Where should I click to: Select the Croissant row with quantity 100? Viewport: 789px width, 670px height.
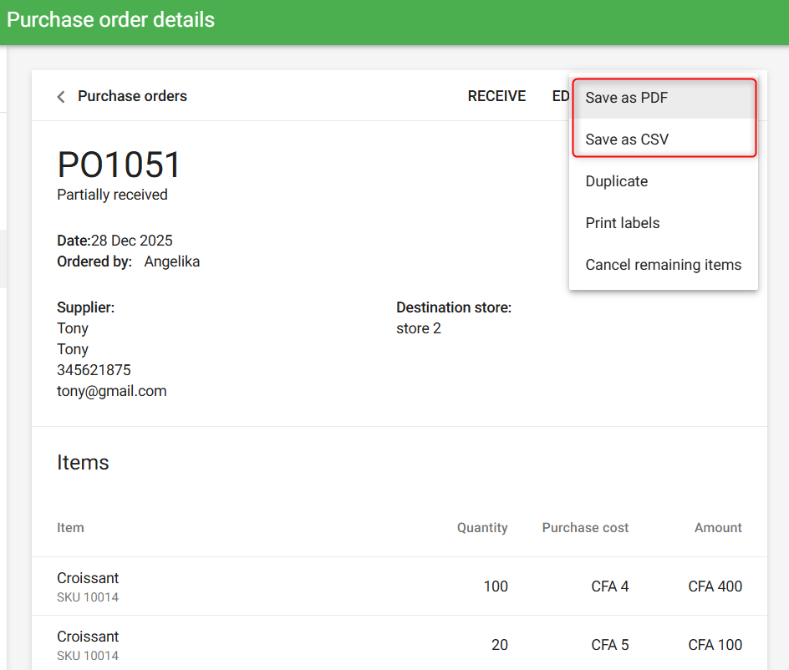pos(399,586)
